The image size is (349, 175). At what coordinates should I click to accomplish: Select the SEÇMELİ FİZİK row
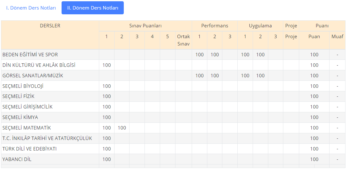[x=173, y=96]
